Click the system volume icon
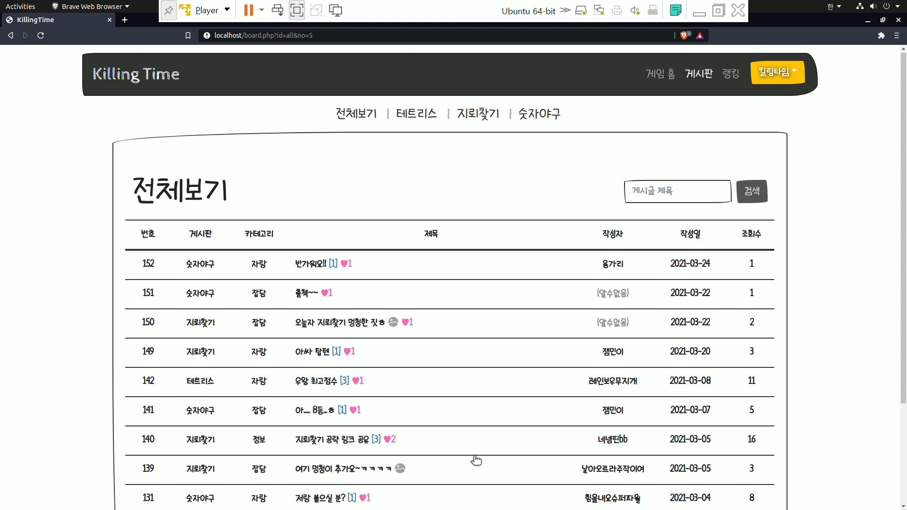907x510 pixels. 873,6
